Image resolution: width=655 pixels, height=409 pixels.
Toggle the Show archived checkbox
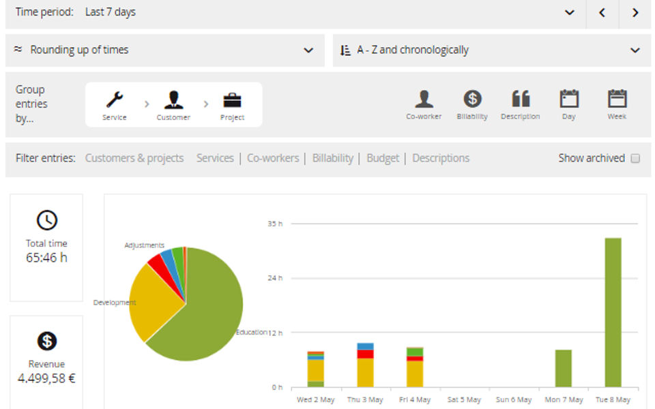pyautogui.click(x=635, y=158)
